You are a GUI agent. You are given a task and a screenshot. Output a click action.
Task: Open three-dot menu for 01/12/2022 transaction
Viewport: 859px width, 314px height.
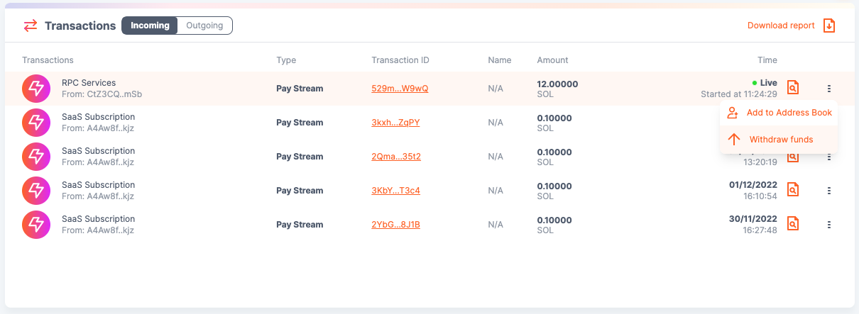[828, 191]
